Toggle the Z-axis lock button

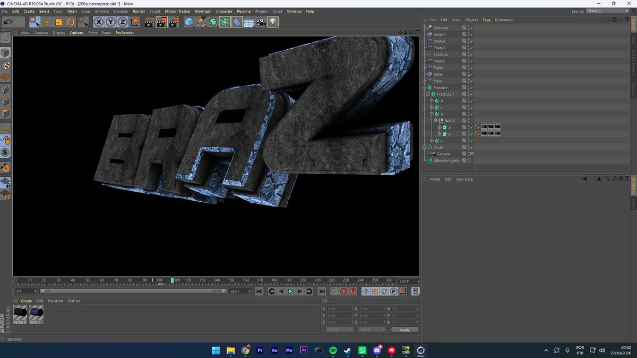coord(123,22)
